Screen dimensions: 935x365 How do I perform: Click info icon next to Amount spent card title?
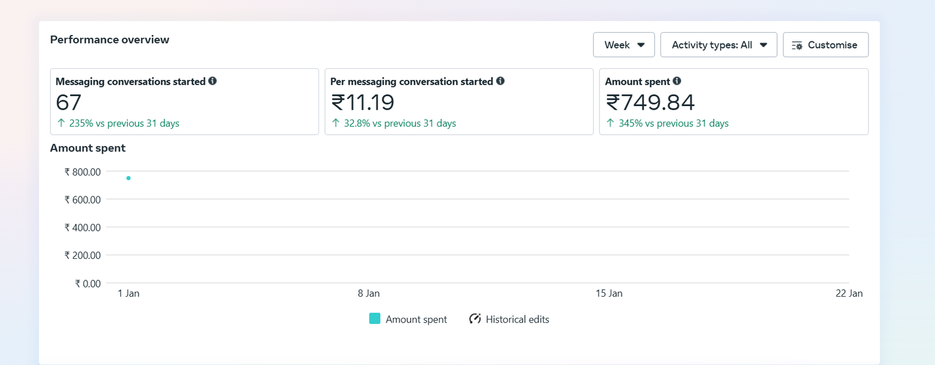(677, 81)
